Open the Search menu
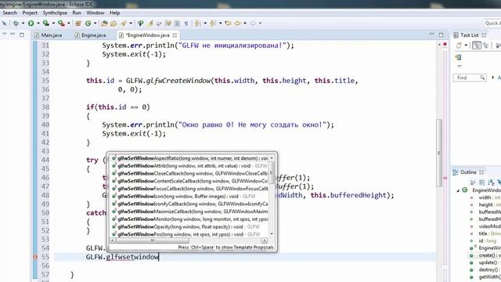This screenshot has height=282, width=501. pyautogui.click(x=9, y=13)
